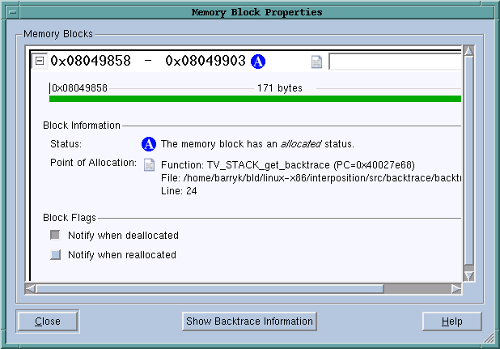The height and width of the screenshot is (349, 500).
Task: Click the green 171 bytes memory bar
Action: 255,99
